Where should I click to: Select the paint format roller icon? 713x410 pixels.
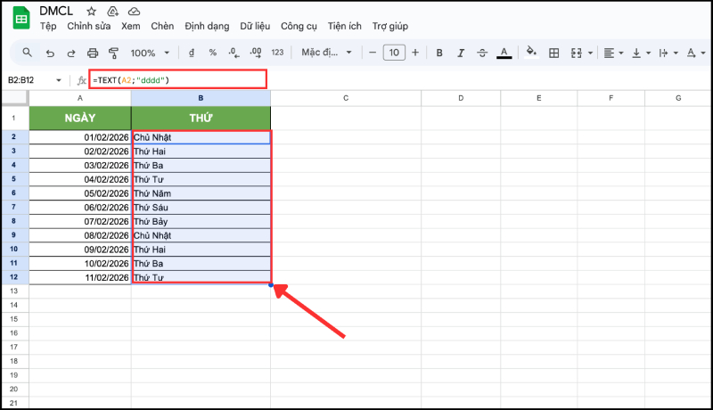(113, 53)
